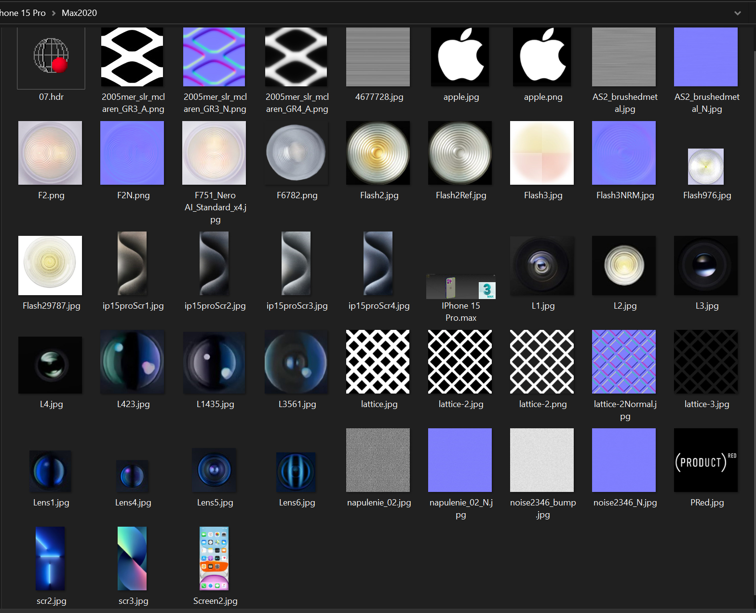
Task: Click the file name label "Flash2Ref.jpg"
Action: (x=461, y=195)
